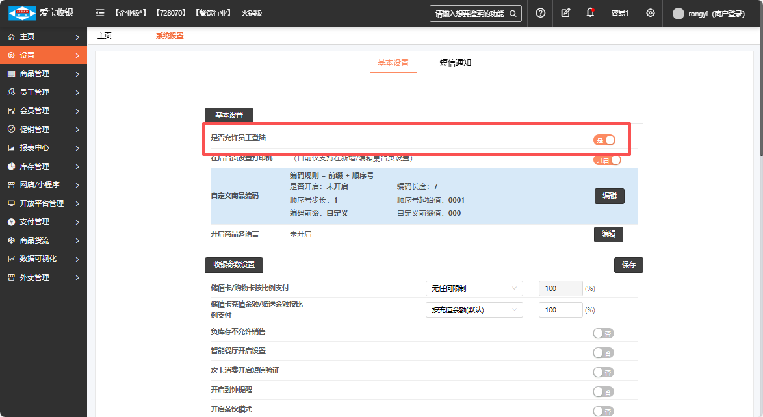The width and height of the screenshot is (763, 417).
Task: Click the rongyi user avatar
Action: point(678,14)
